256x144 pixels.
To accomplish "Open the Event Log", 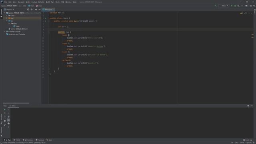I will click(248, 140).
